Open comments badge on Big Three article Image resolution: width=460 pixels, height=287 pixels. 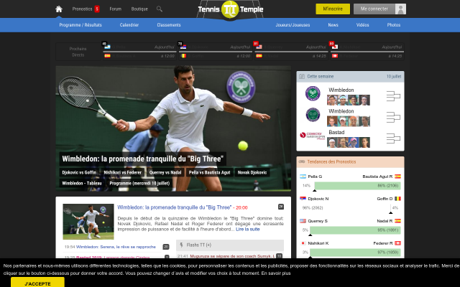[x=281, y=207]
